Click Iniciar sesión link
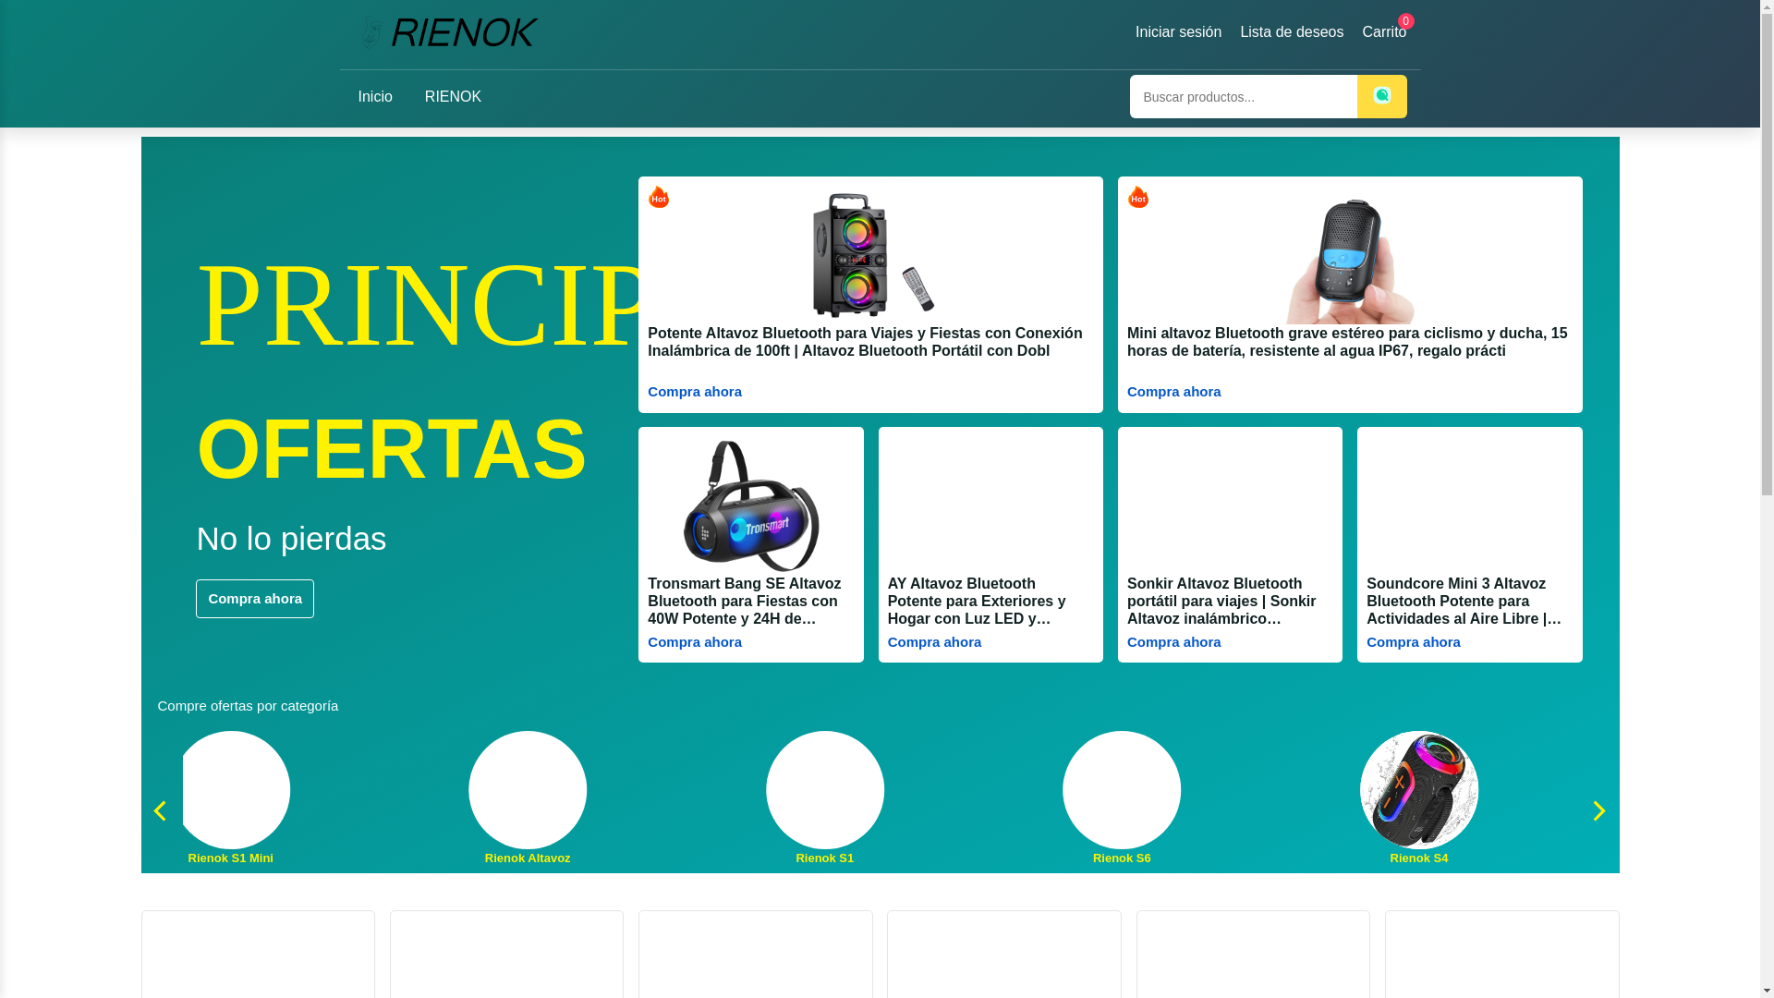Viewport: 1774px width, 998px height. click(x=1178, y=32)
